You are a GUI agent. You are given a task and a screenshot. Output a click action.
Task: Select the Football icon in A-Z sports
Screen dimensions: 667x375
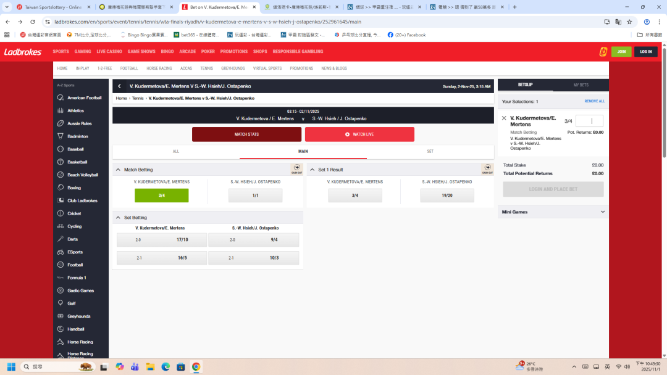pos(61,265)
